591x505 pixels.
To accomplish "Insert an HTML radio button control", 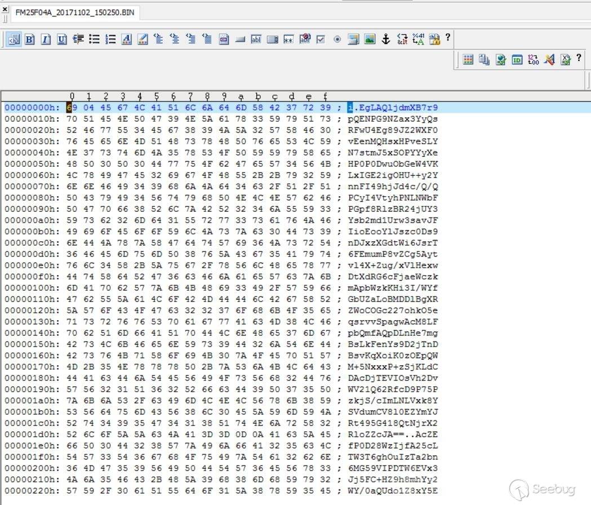I will click(337, 39).
